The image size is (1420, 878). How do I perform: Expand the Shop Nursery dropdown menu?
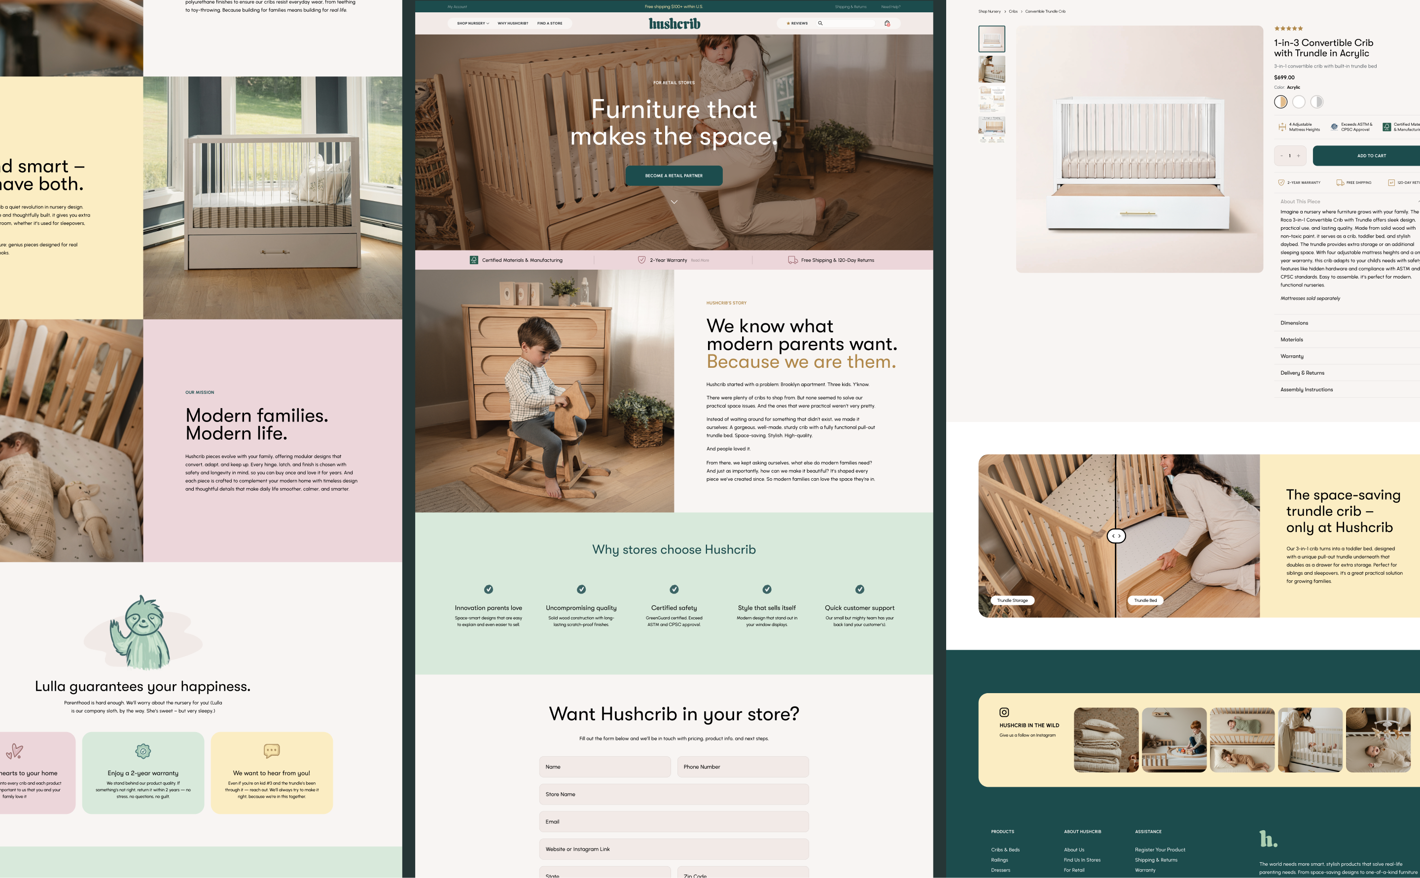coord(473,23)
